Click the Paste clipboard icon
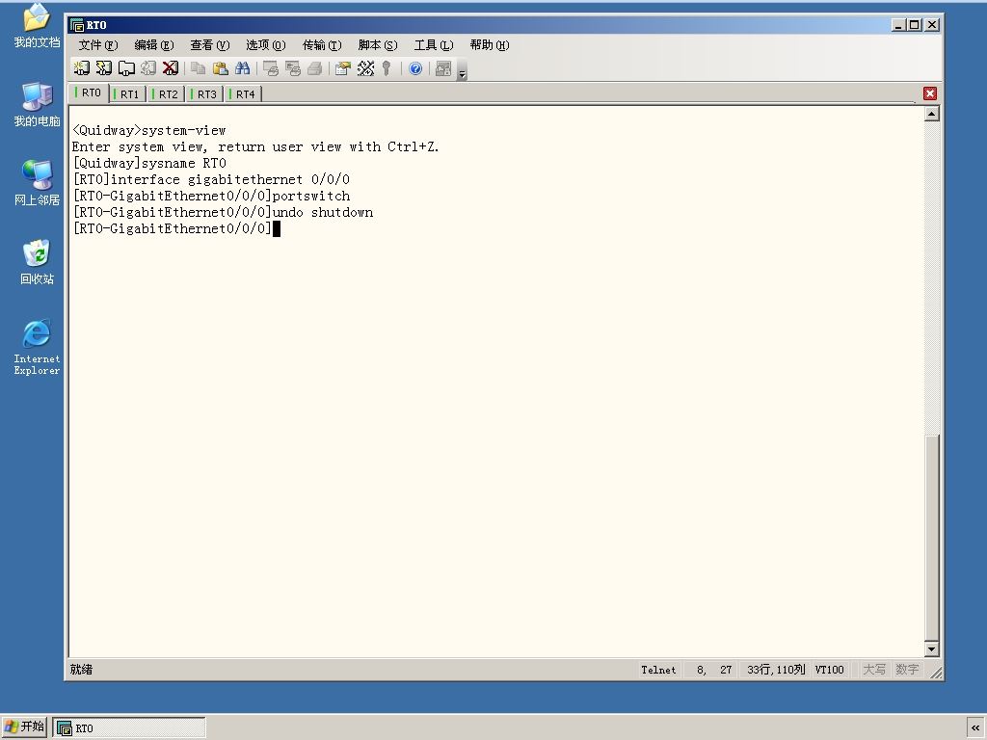The height and width of the screenshot is (740, 987). tap(221, 68)
